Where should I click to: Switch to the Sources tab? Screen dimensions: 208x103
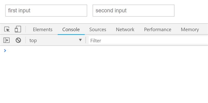98,29
